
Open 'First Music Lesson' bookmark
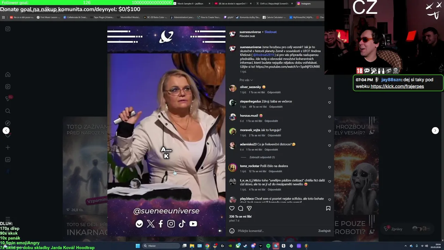[x=48, y=17]
